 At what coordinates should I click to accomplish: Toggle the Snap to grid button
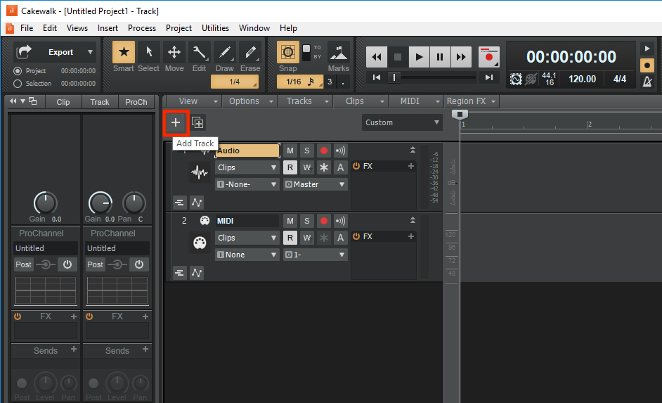tap(288, 52)
